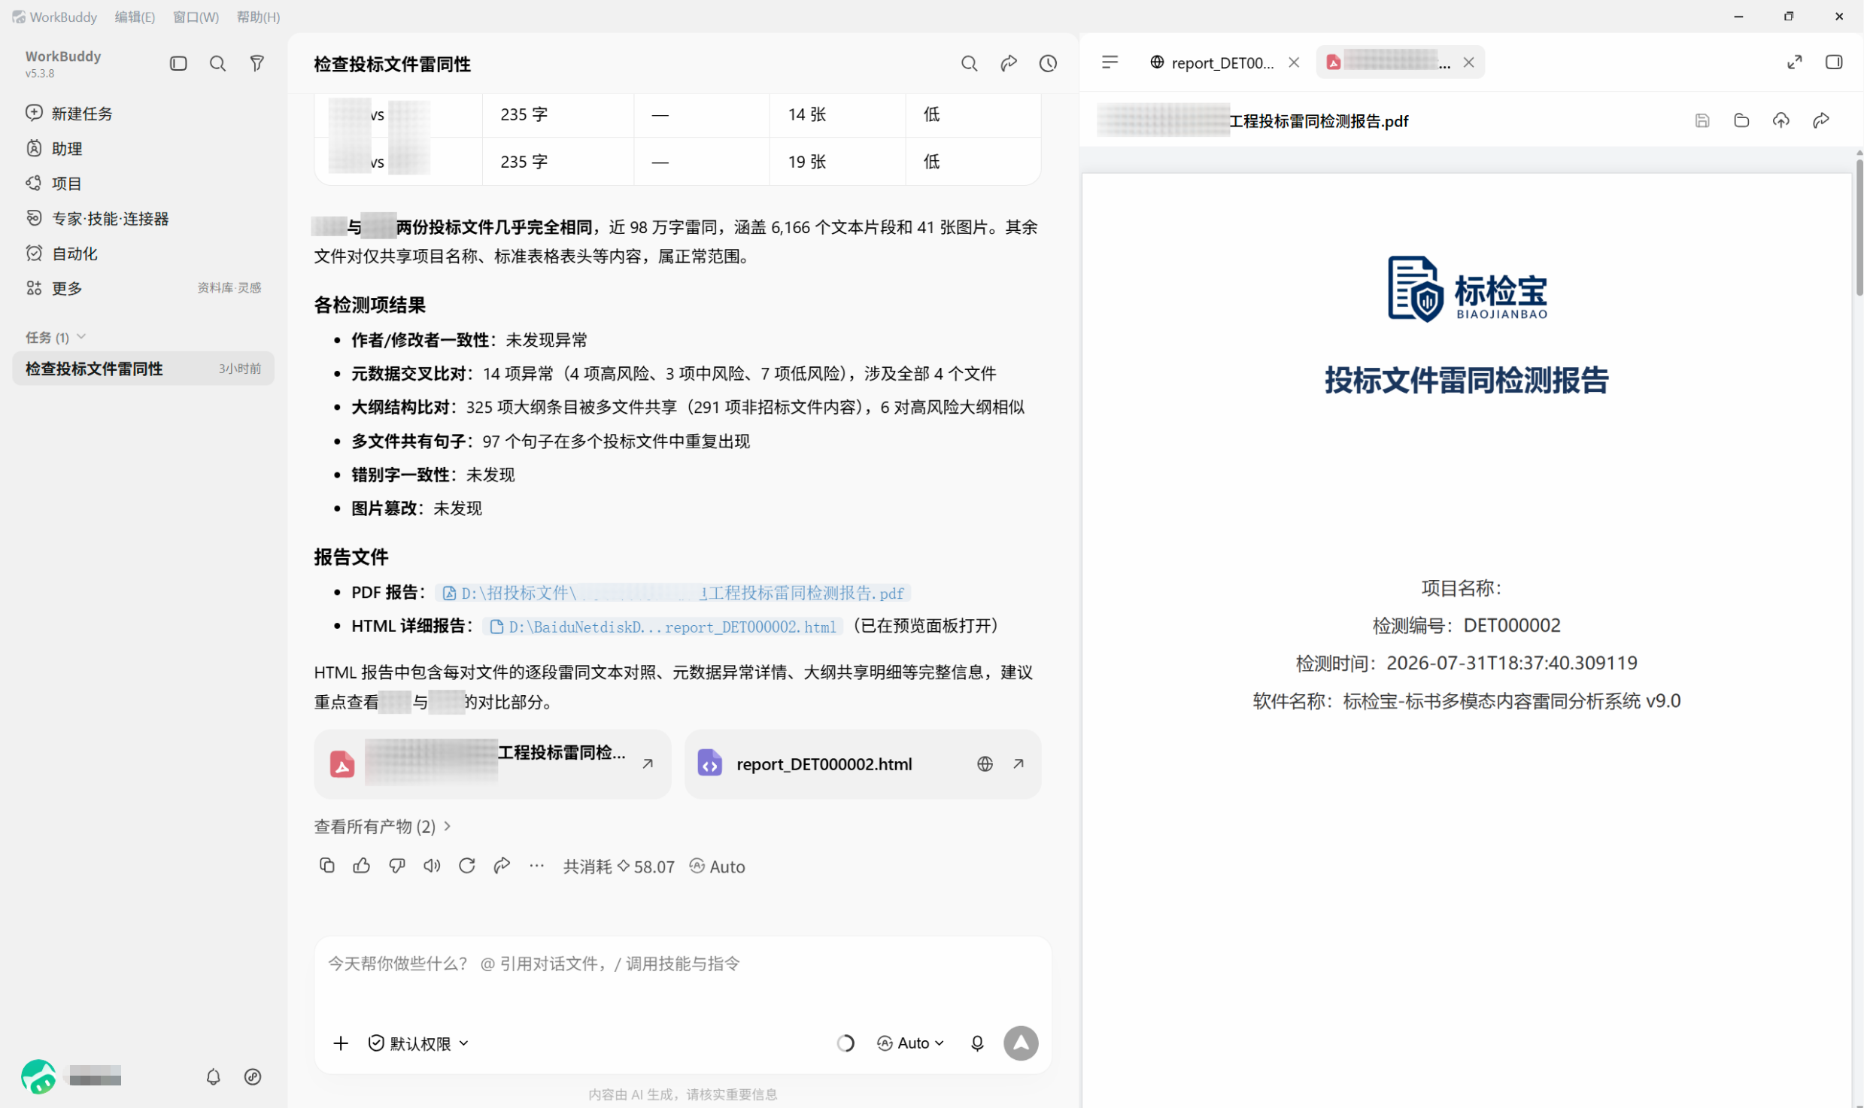
Task: Add attachment with plus button
Action: [341, 1043]
